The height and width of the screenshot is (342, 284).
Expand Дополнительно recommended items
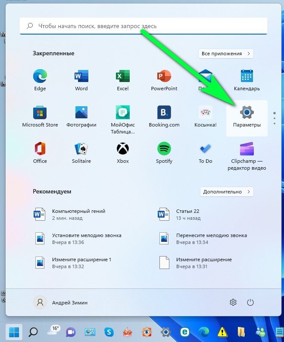tap(227, 192)
